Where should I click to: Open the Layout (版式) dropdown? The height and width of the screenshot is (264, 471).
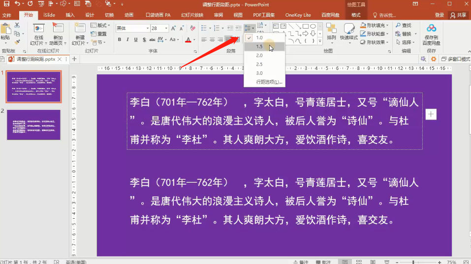(100, 25)
